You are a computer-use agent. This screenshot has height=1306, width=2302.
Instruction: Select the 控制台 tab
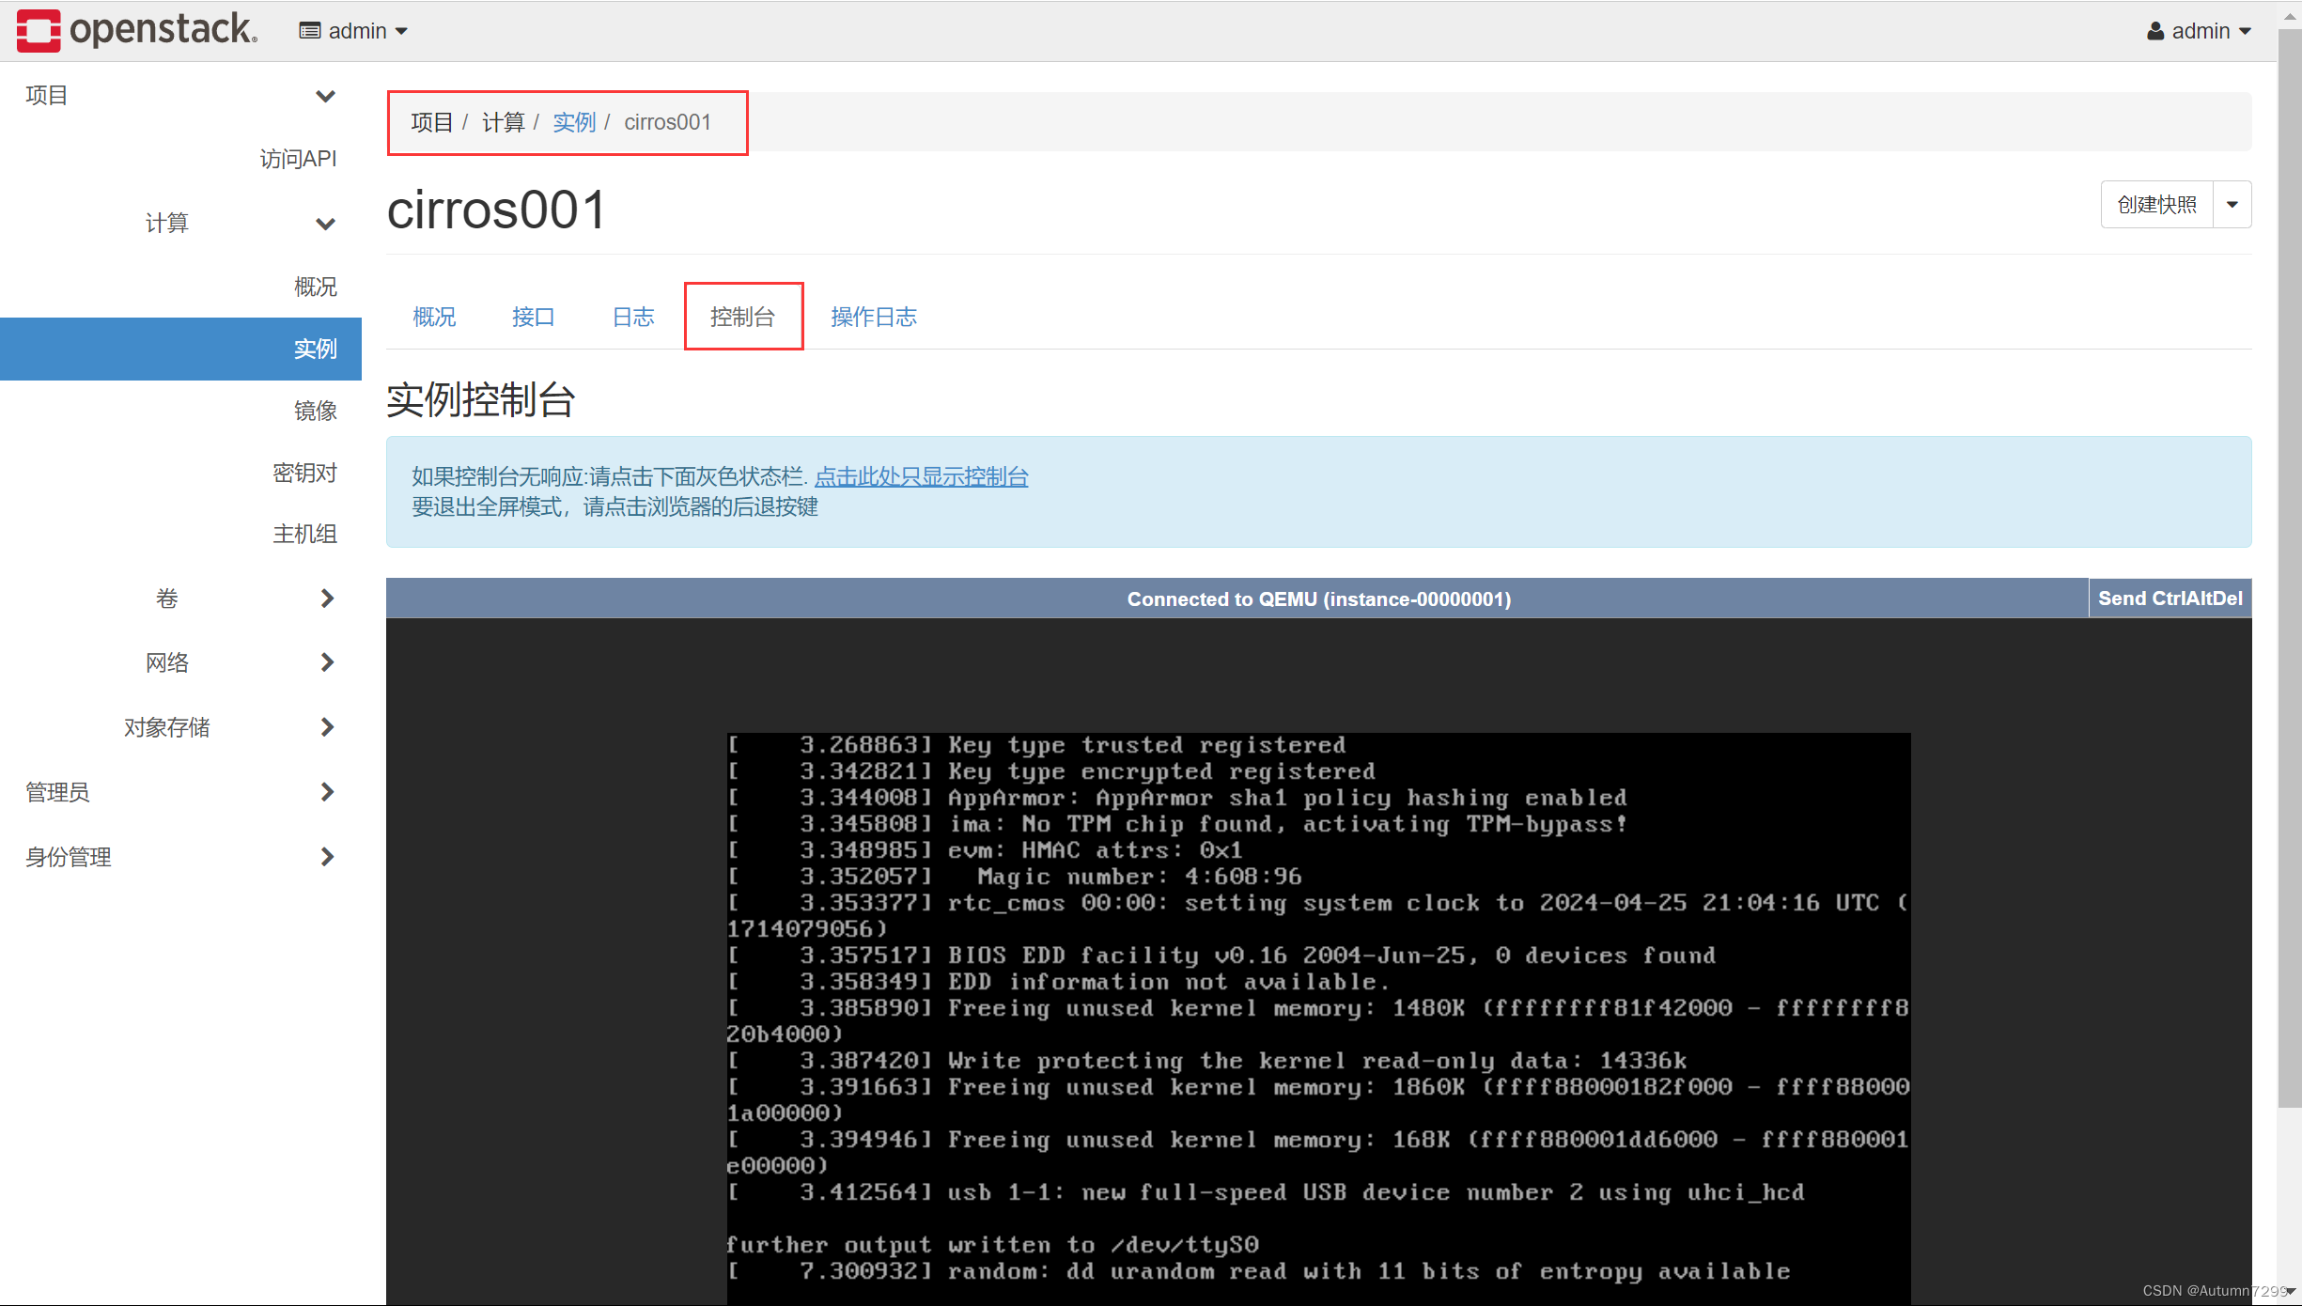pos(742,317)
